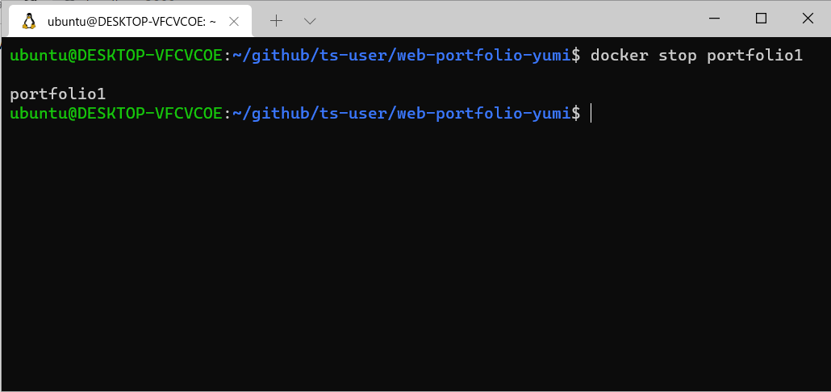This screenshot has height=392, width=831.
Task: Select the ubuntu@DESKTOP-VFCVCOE terminal tab
Action: (131, 21)
